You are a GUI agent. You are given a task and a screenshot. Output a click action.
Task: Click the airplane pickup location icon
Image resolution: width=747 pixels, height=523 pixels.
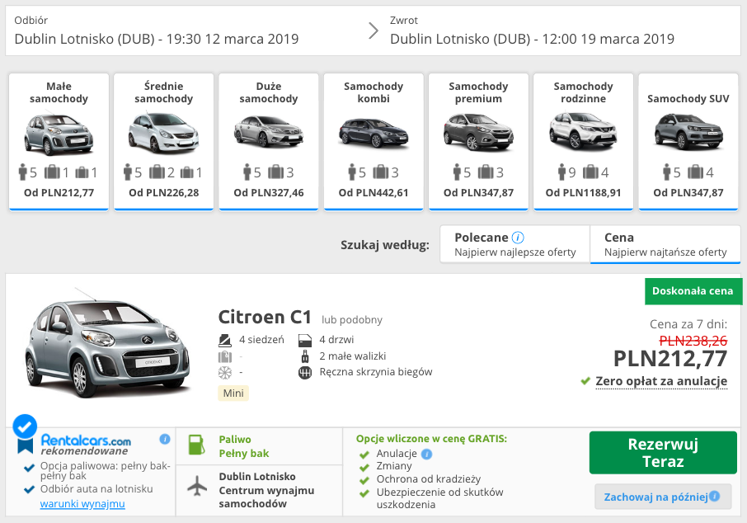click(198, 486)
